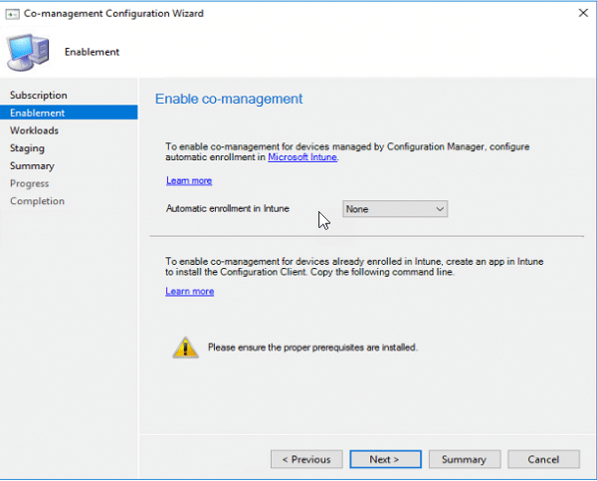Screen dimensions: 597x481
Task: Go to the Subscription step in sidebar
Action: point(39,96)
